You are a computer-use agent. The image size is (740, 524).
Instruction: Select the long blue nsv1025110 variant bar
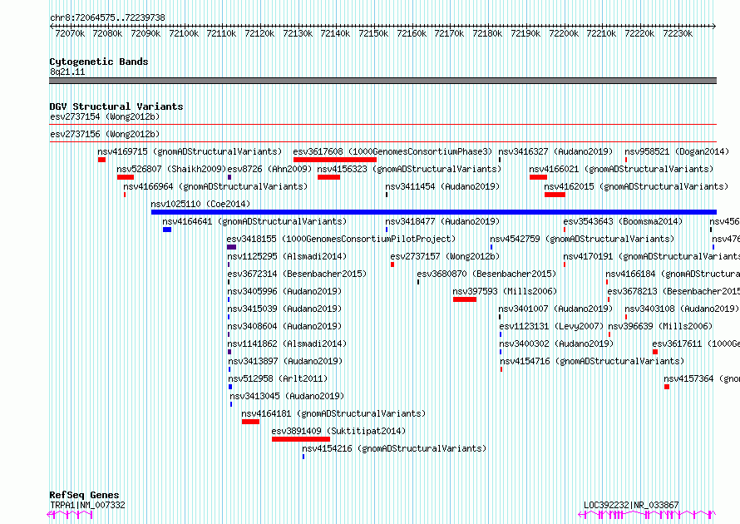point(434,212)
